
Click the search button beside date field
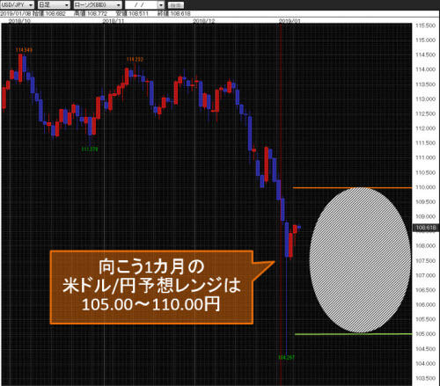tap(176, 5)
